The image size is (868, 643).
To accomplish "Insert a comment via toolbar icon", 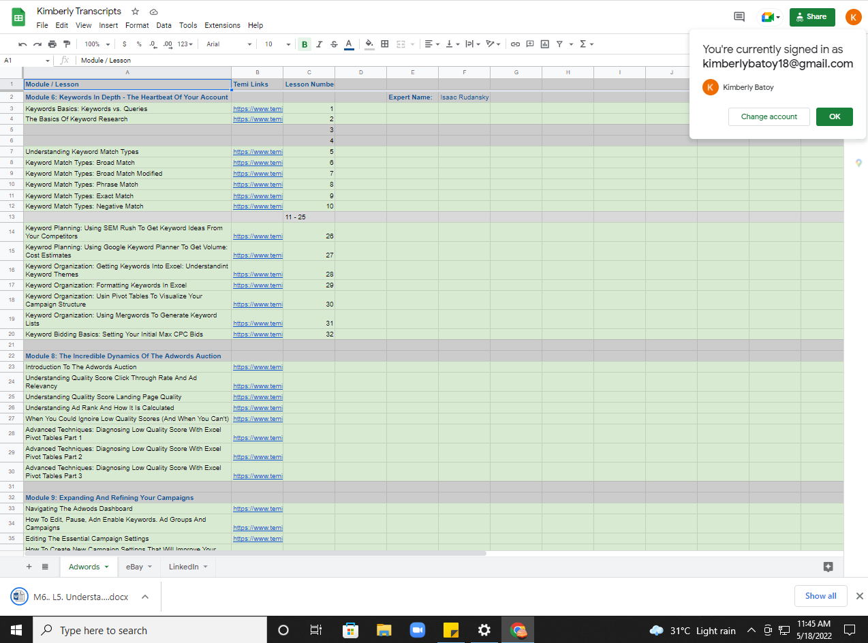I will coord(530,44).
